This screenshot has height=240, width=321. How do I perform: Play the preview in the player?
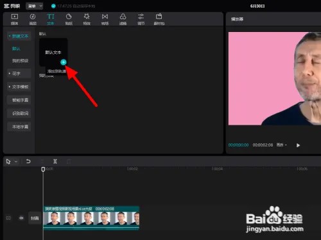point(298,145)
